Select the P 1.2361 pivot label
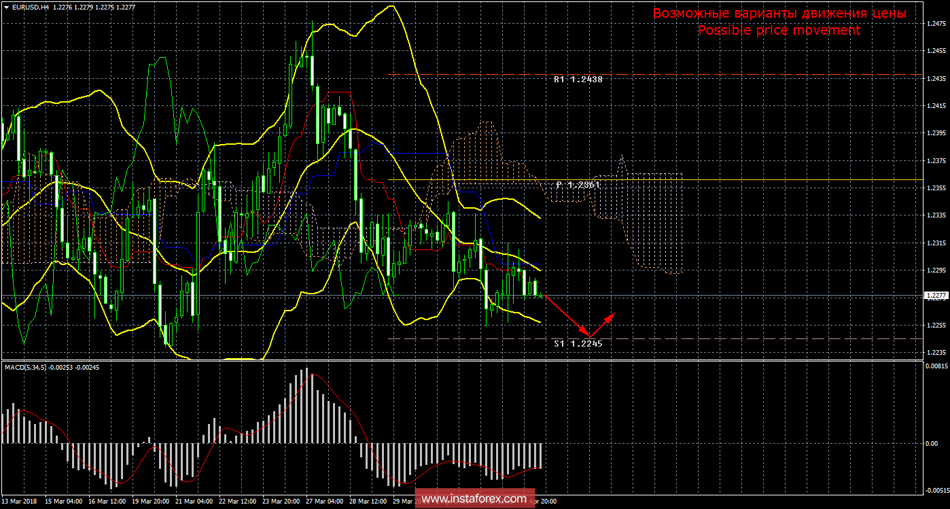Viewport: 950px width, 509px height. pos(578,185)
